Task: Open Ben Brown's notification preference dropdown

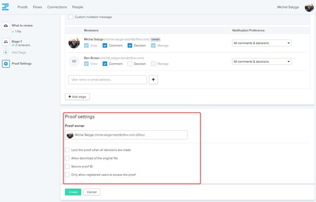Action: click(262, 62)
